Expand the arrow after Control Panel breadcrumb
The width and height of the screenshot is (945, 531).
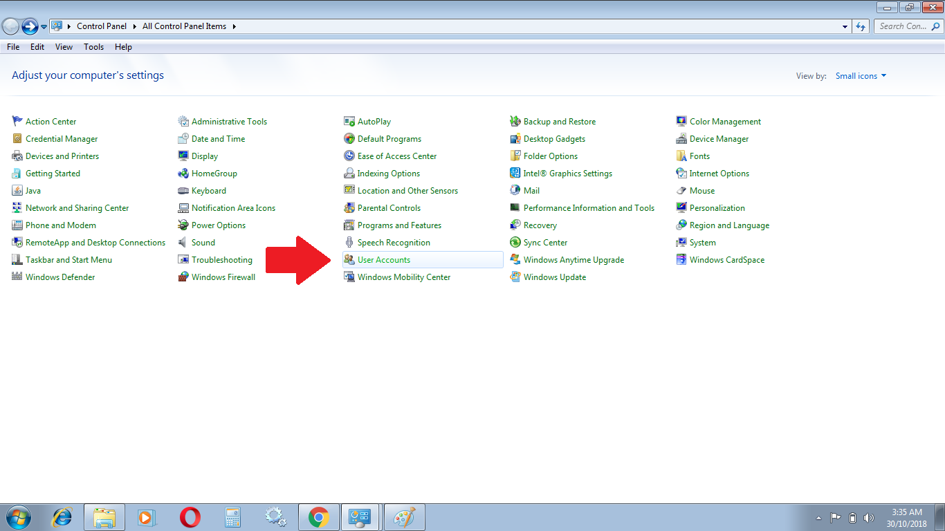coord(135,26)
